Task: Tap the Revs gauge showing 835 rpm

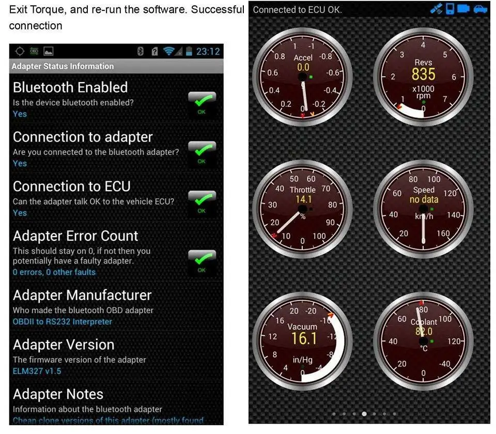Action: coord(424,78)
